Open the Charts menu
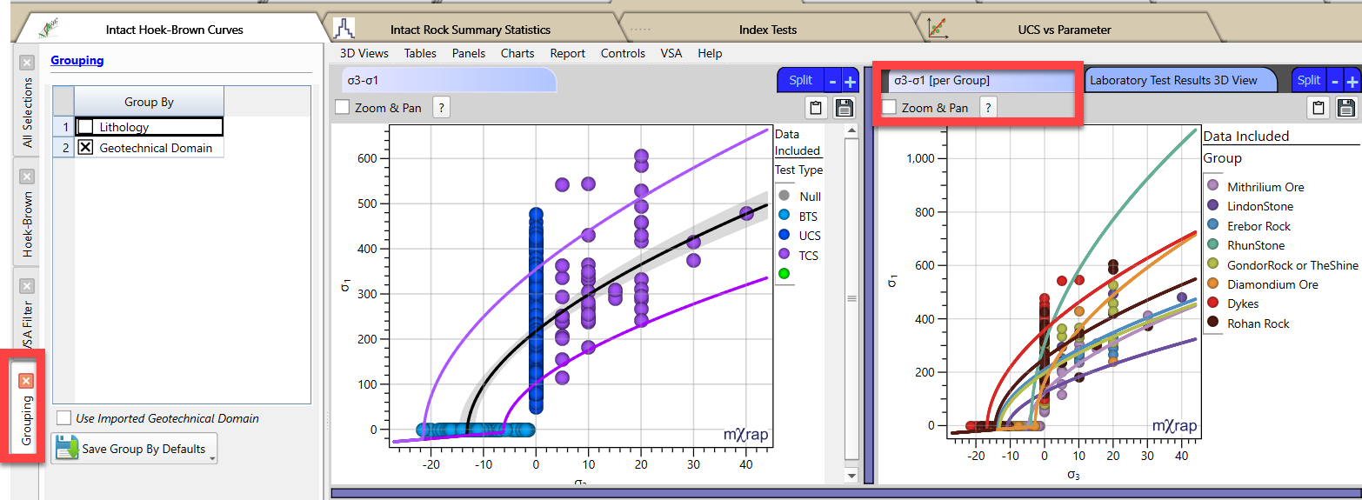This screenshot has width=1362, height=500. point(517,53)
